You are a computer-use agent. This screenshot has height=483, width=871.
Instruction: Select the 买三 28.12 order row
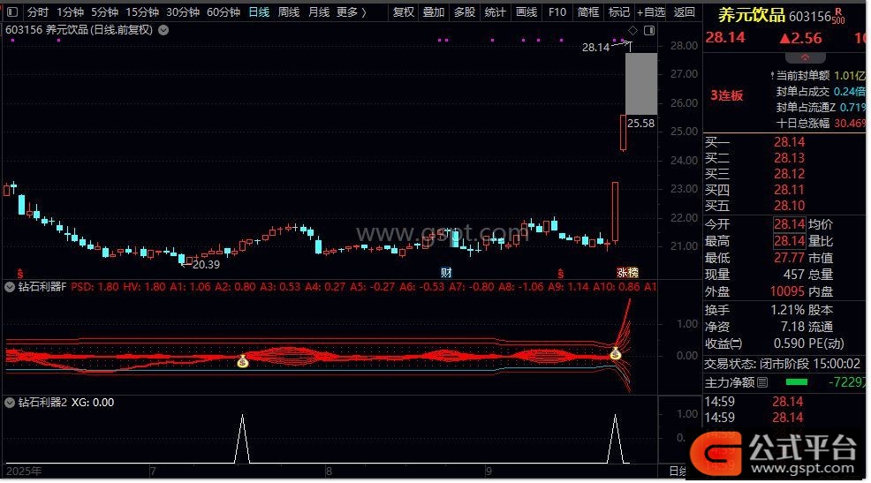coord(784,174)
